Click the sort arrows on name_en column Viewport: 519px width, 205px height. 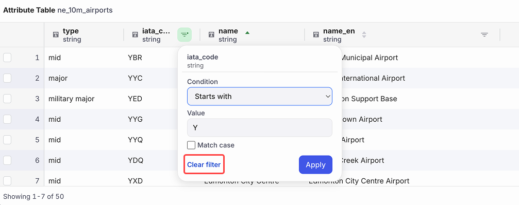(x=364, y=34)
